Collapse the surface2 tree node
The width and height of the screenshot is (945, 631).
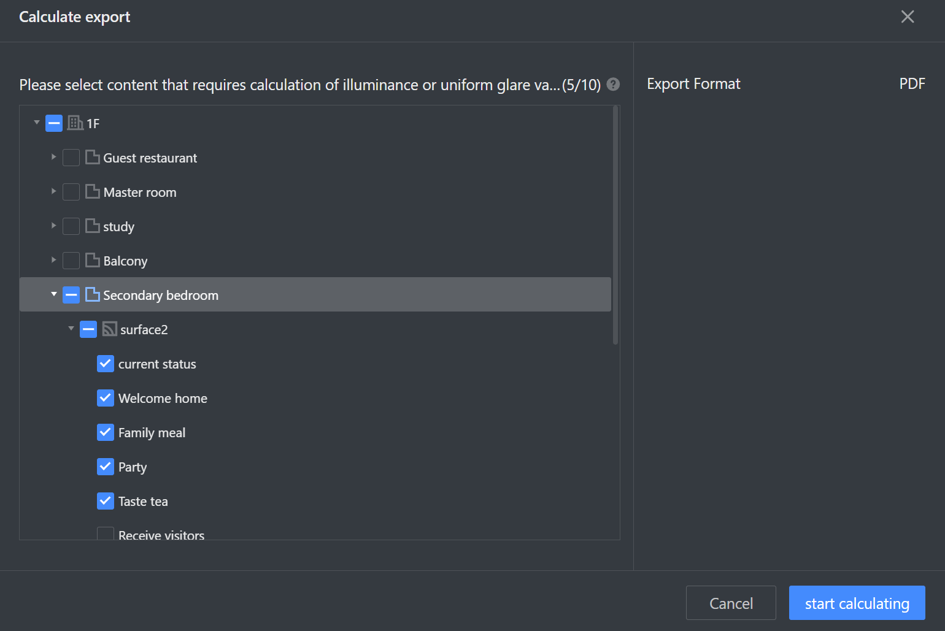click(x=71, y=329)
